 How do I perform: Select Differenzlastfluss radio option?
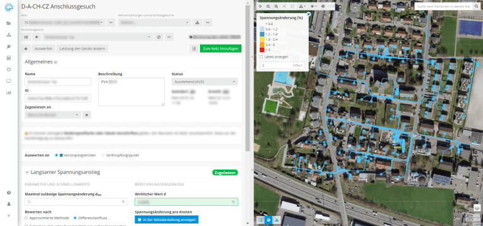point(75,218)
